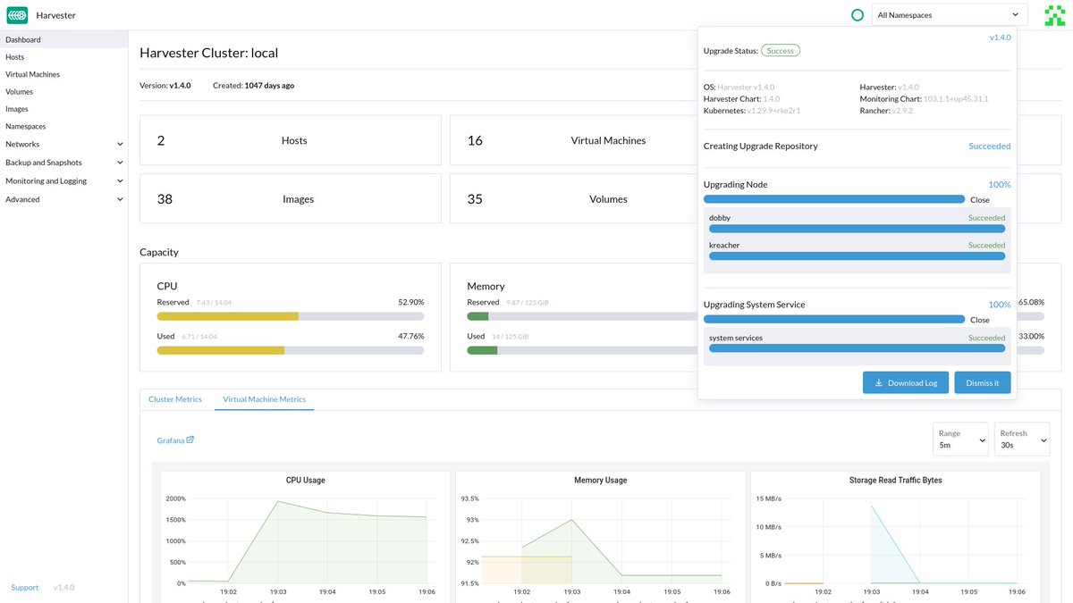The image size is (1073, 603).
Task: Open Images in the sidebar
Action: pyautogui.click(x=63, y=109)
